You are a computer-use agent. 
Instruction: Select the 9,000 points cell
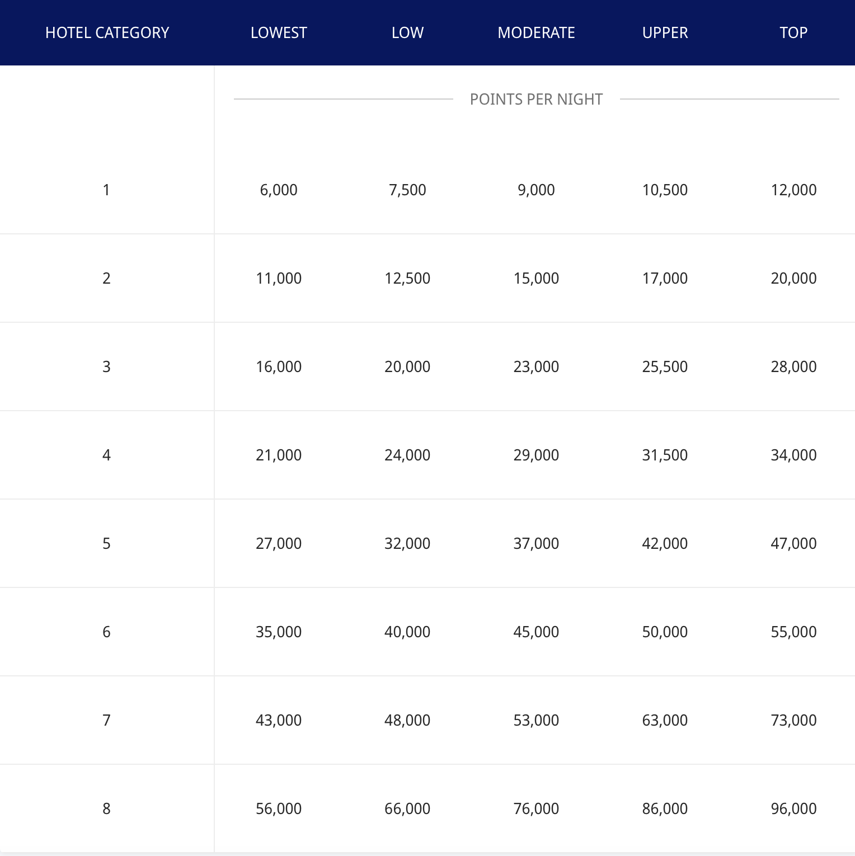pyautogui.click(x=536, y=190)
